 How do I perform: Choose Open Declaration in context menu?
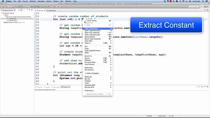coord(97,29)
